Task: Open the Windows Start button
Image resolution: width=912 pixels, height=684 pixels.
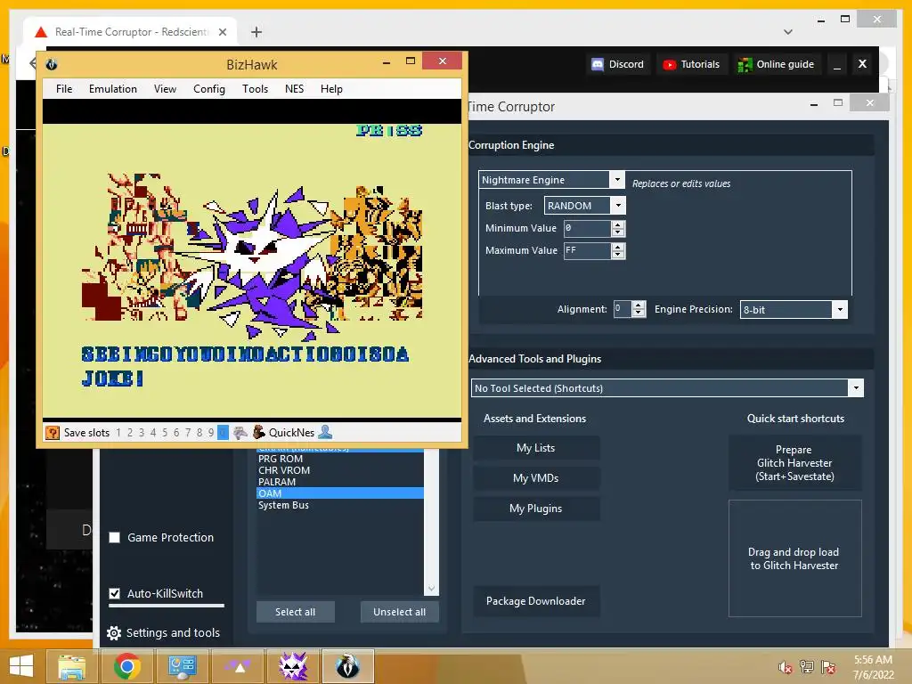Action: (x=21, y=666)
